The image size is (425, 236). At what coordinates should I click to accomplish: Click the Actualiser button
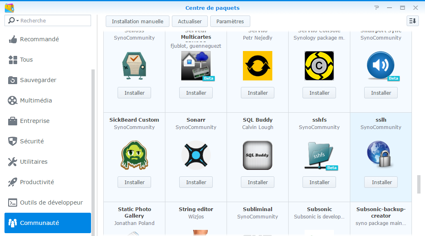coord(190,21)
